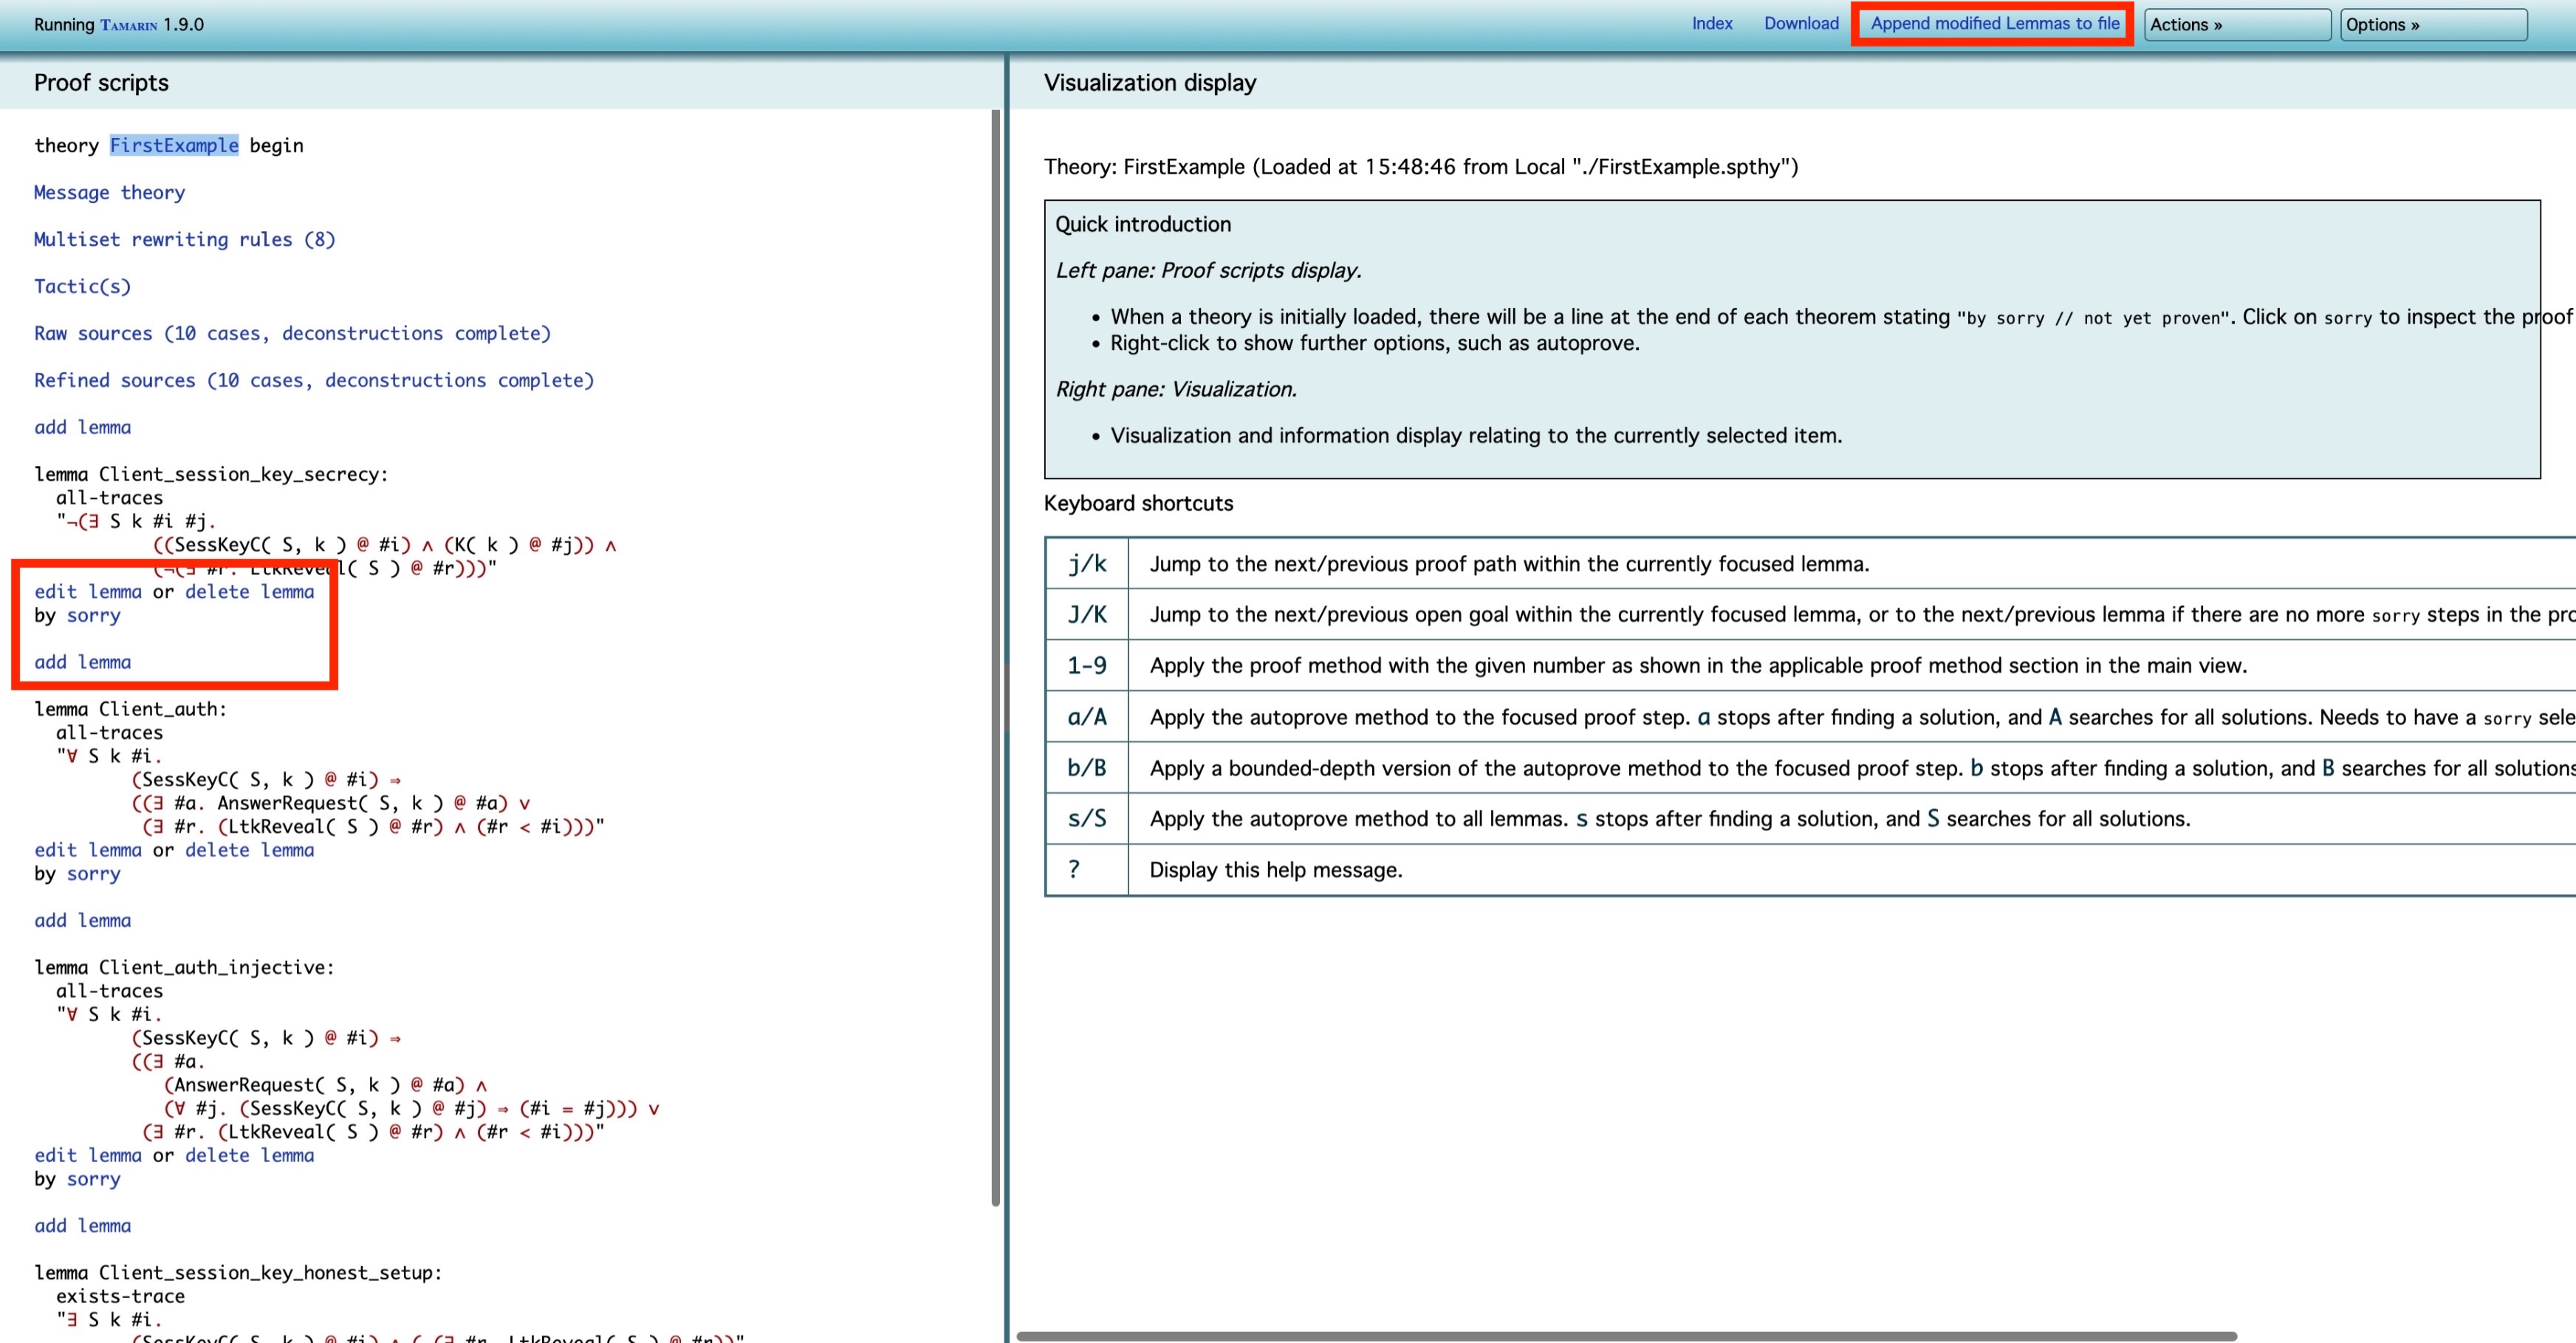2576x1343 pixels.
Task: View Raw sources cases
Action: point(292,333)
